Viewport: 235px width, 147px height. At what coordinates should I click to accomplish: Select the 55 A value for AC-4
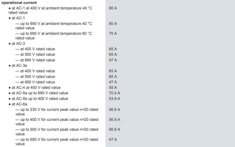coord(113,88)
